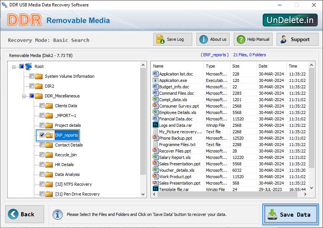Click the folder icon of Recycle_bin

49,155
